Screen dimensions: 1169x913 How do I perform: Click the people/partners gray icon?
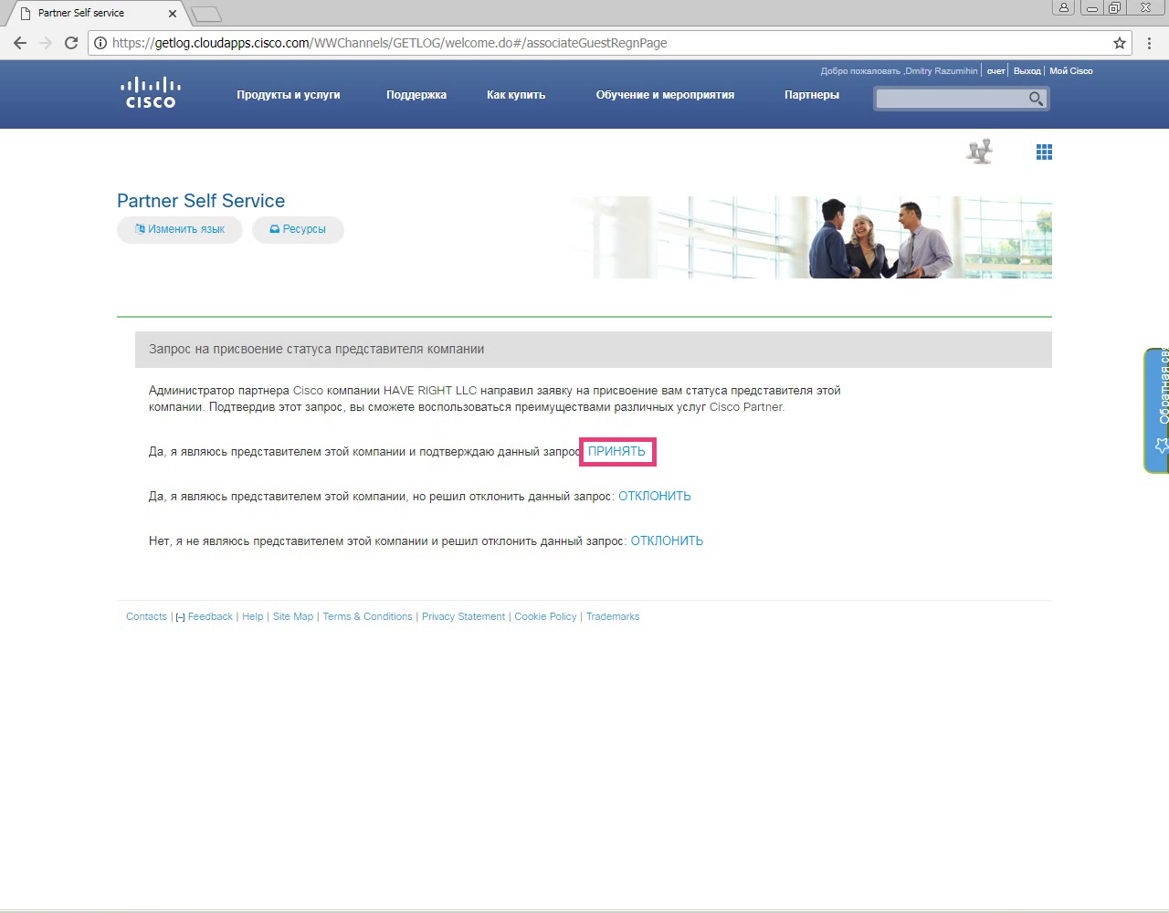point(980,152)
